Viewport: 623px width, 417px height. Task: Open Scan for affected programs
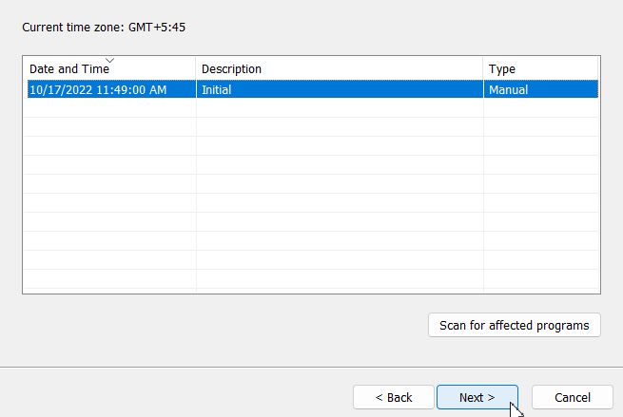click(x=515, y=326)
